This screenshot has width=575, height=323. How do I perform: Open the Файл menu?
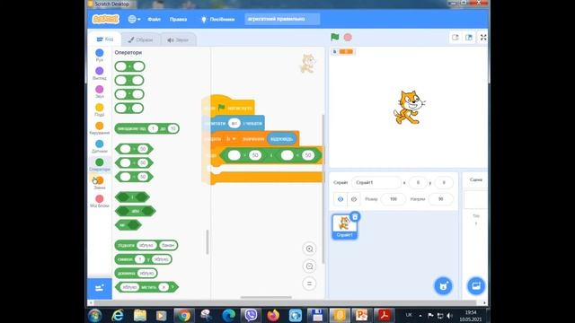154,19
